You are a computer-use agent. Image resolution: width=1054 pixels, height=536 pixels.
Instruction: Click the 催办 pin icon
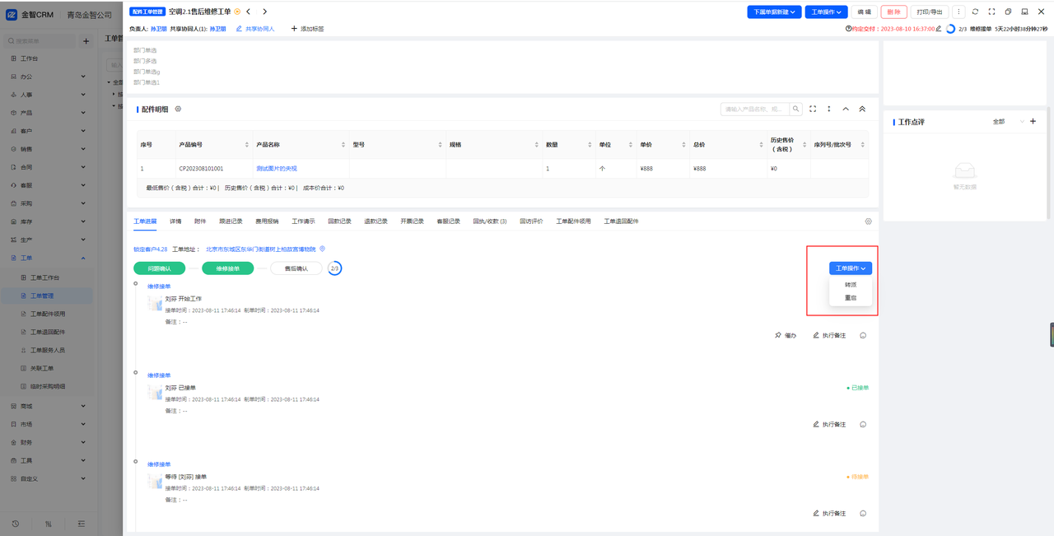coord(778,335)
